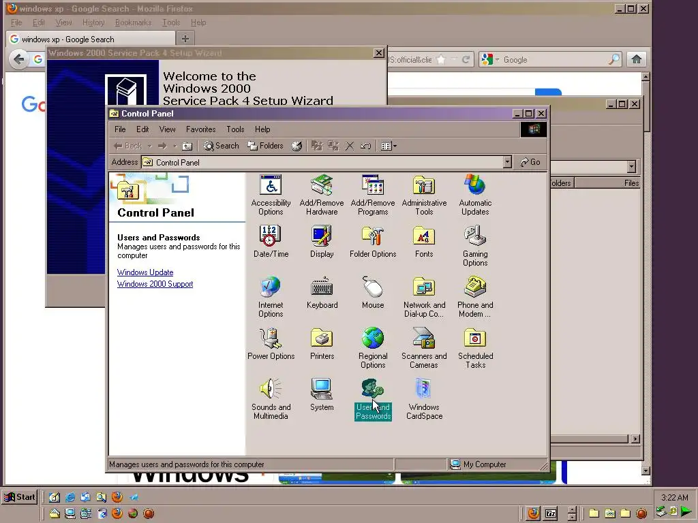
Task: Click Firefox back arrow button
Action: [x=18, y=59]
